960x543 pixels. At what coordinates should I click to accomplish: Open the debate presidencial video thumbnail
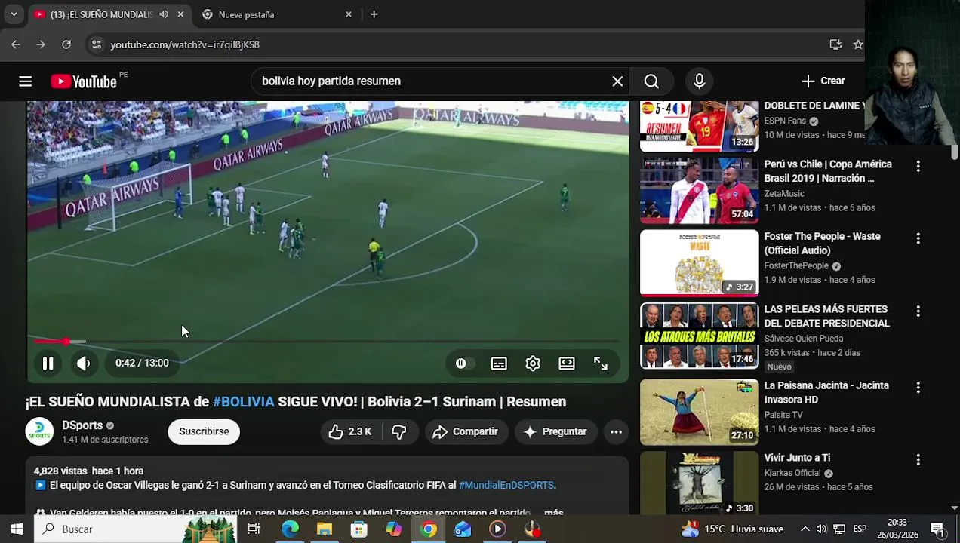699,336
